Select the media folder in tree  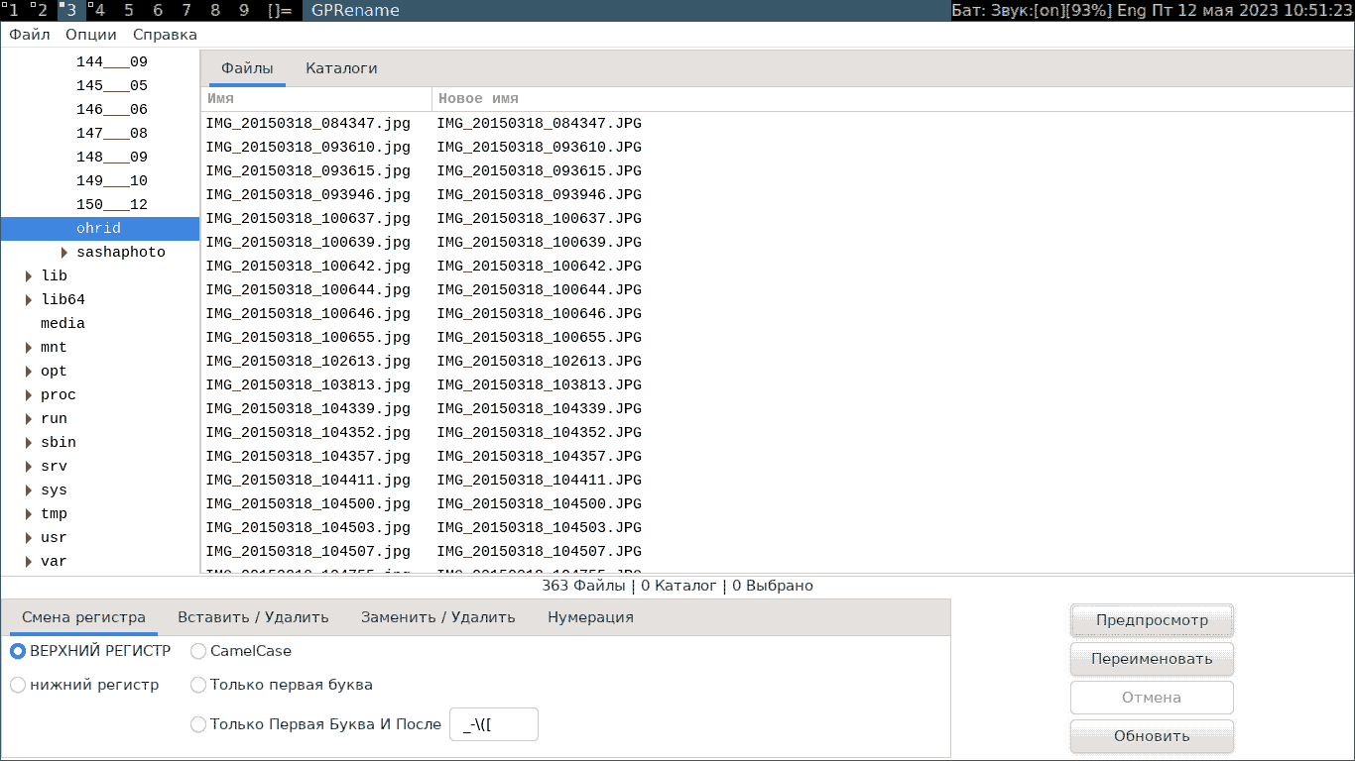pos(62,324)
